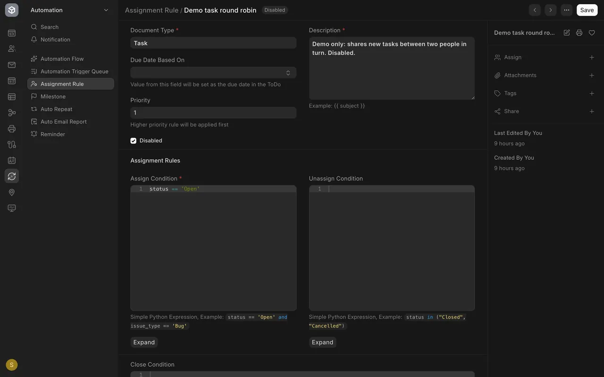Open the map pin icon in left rail
Viewport: 604px width, 377px height.
(x=12, y=192)
